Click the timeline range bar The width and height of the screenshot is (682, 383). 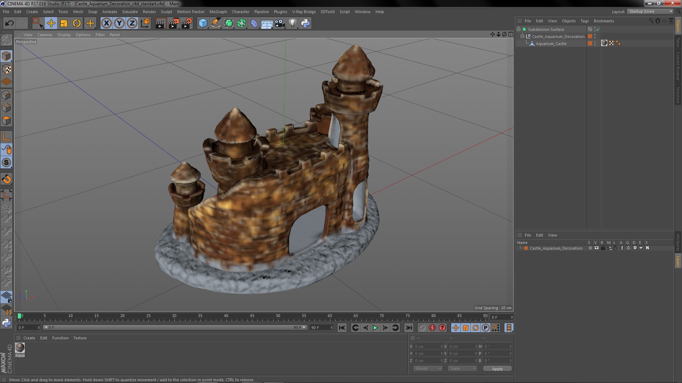pyautogui.click(x=175, y=327)
